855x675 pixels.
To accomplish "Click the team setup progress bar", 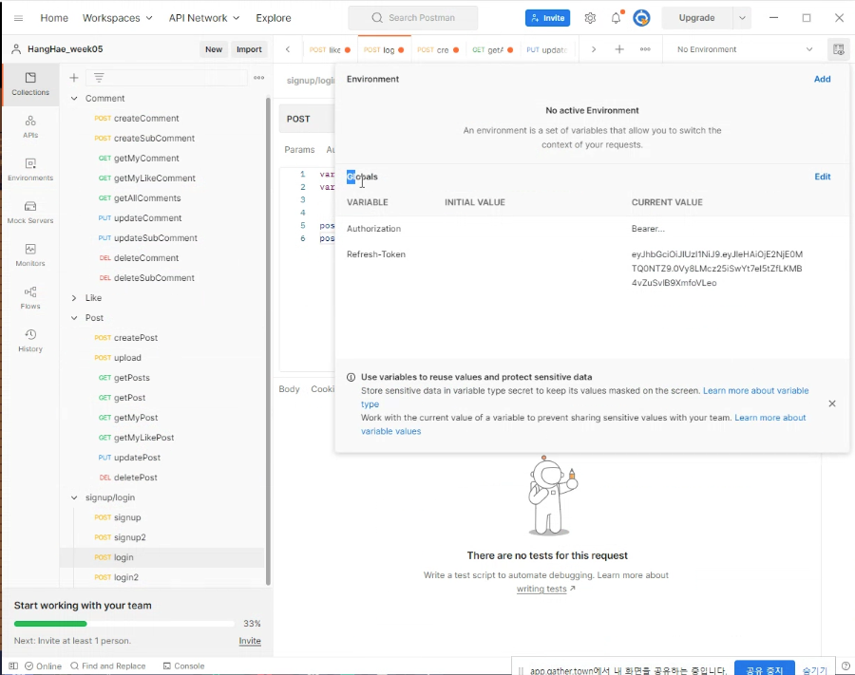I will (x=123, y=624).
